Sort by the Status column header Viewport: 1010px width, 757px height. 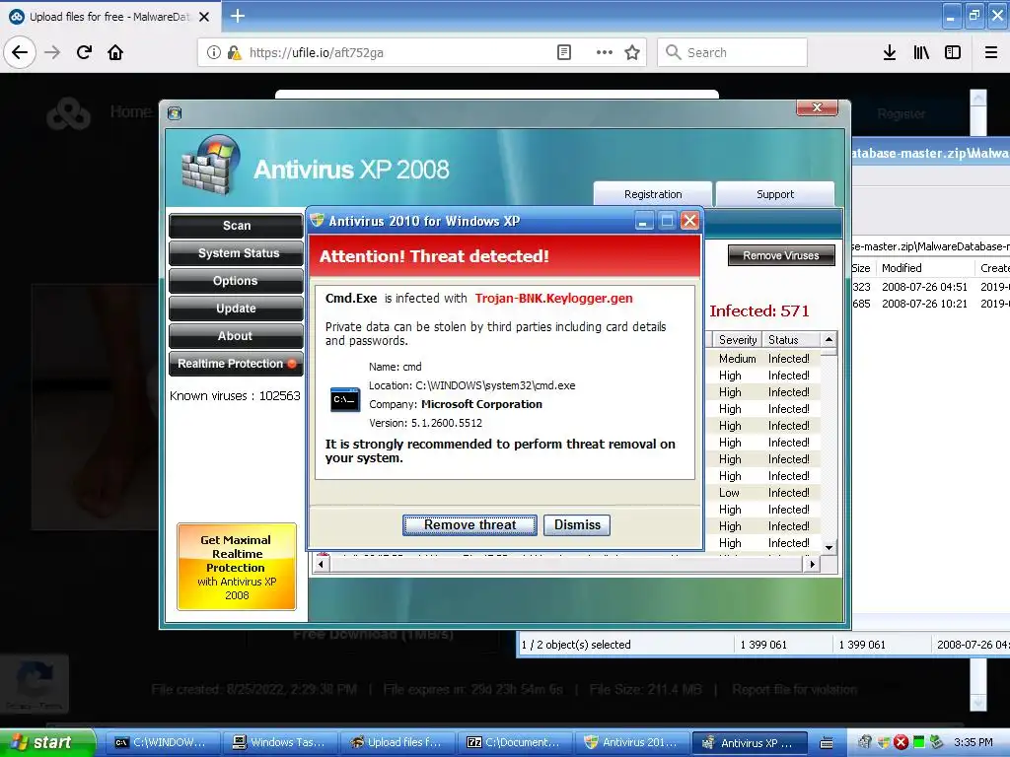792,340
